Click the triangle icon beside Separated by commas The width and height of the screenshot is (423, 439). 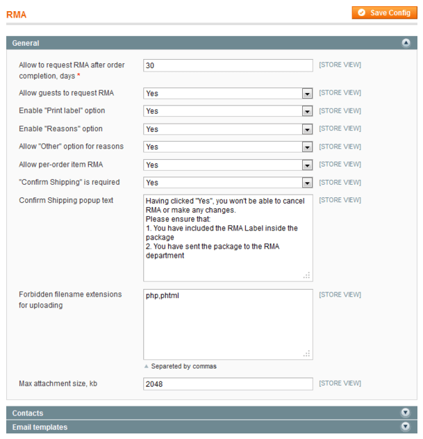click(146, 366)
